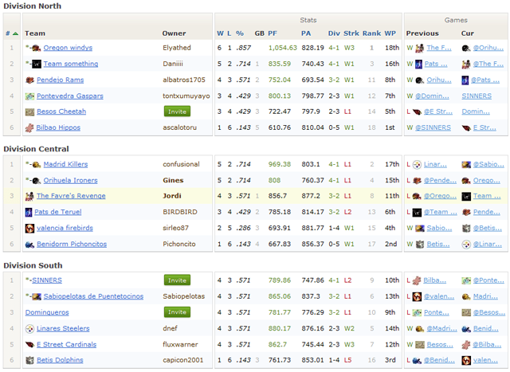Open Pontevedra Gaspars team page

[69, 96]
